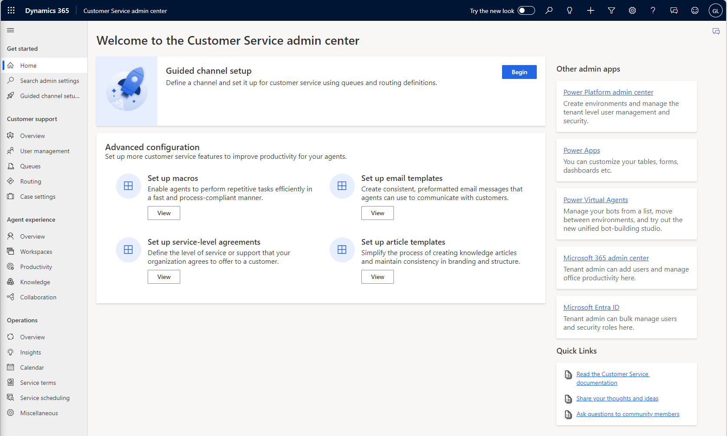727x436 pixels.
Task: Open Insights under Operations
Action: pyautogui.click(x=44, y=352)
